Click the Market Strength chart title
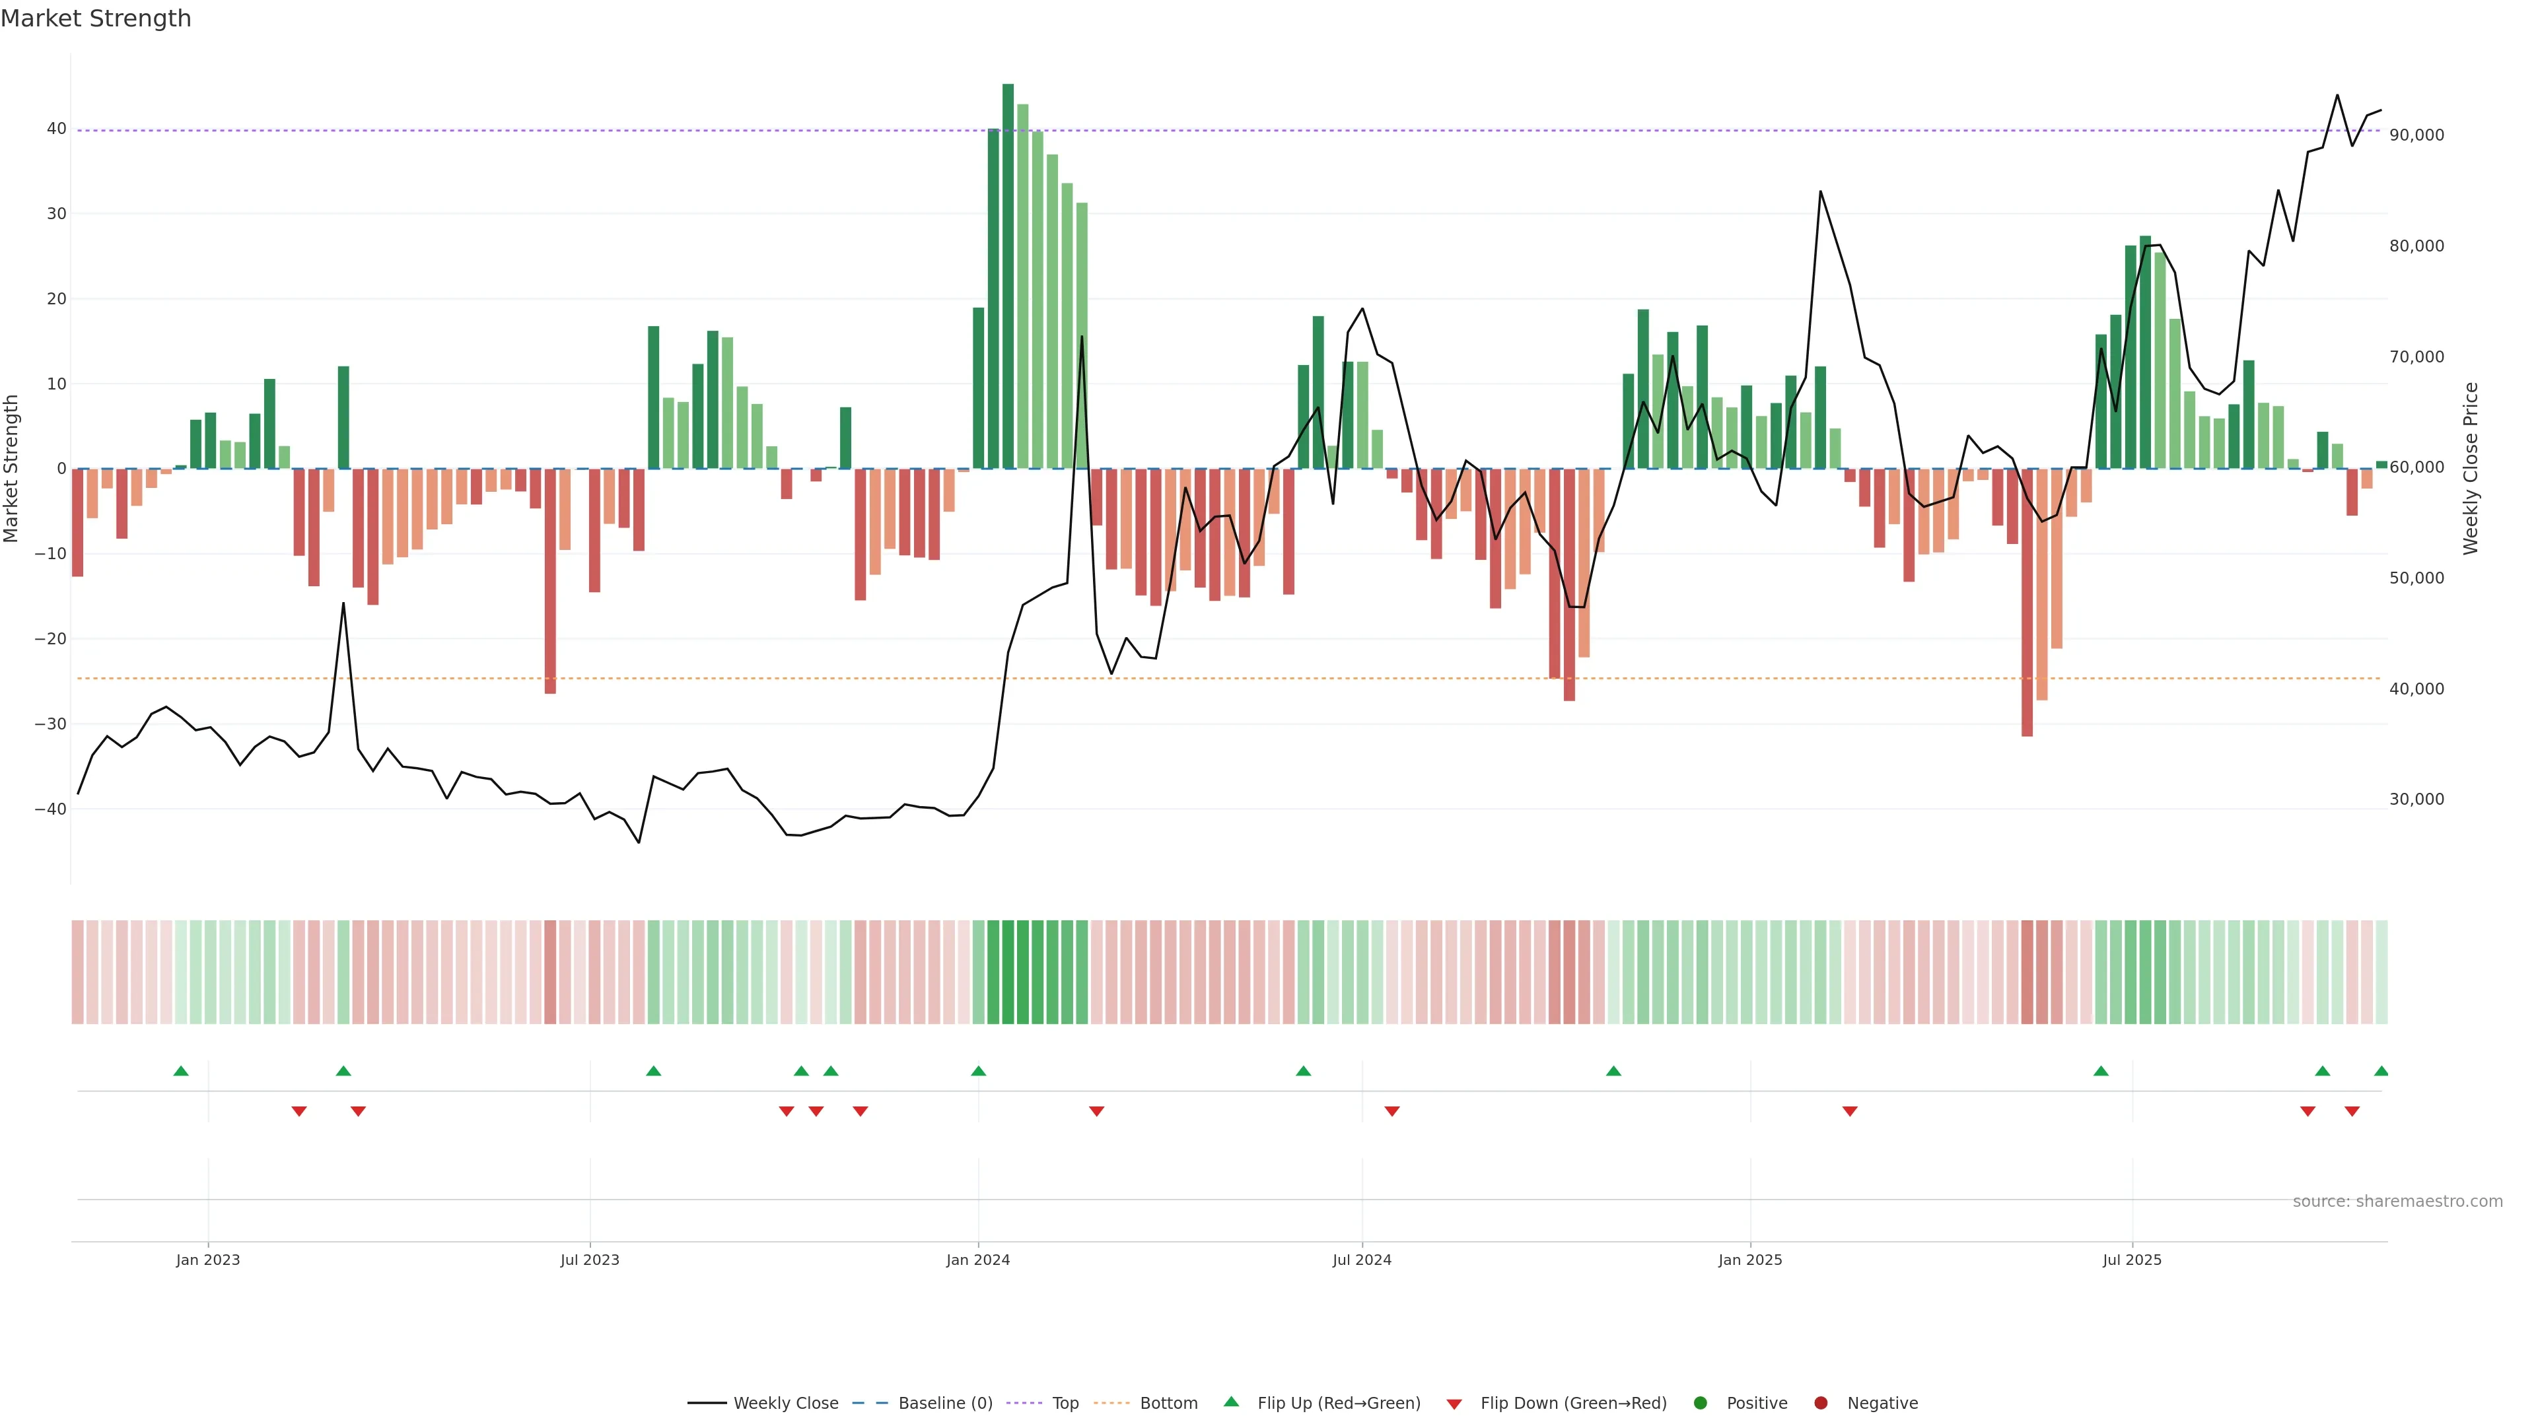 [x=96, y=18]
